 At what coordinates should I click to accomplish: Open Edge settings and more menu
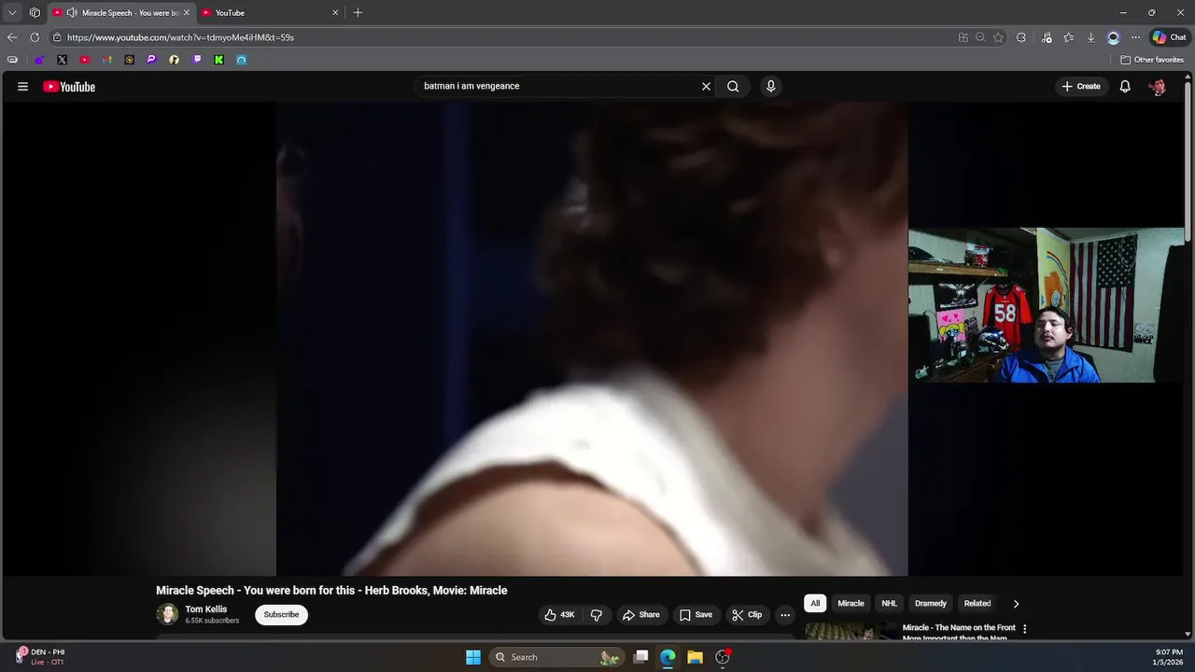1135,37
